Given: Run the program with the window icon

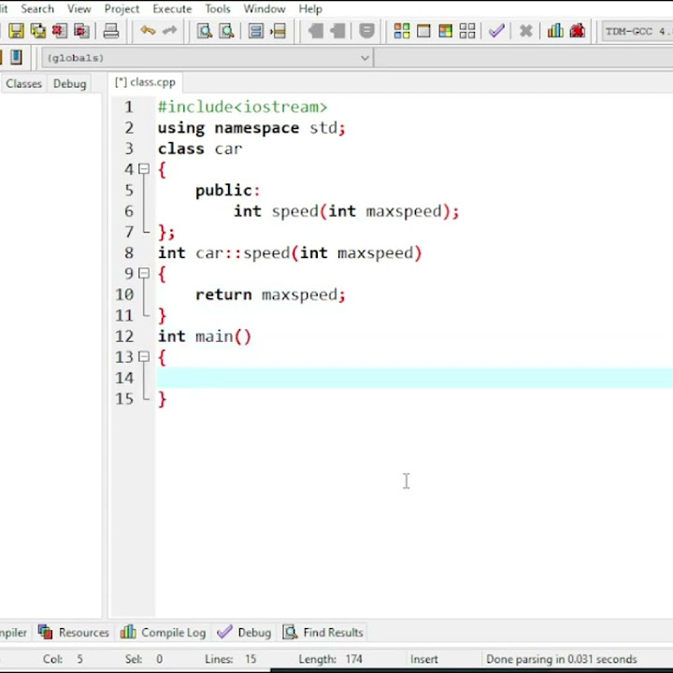Looking at the screenshot, I should click(423, 31).
